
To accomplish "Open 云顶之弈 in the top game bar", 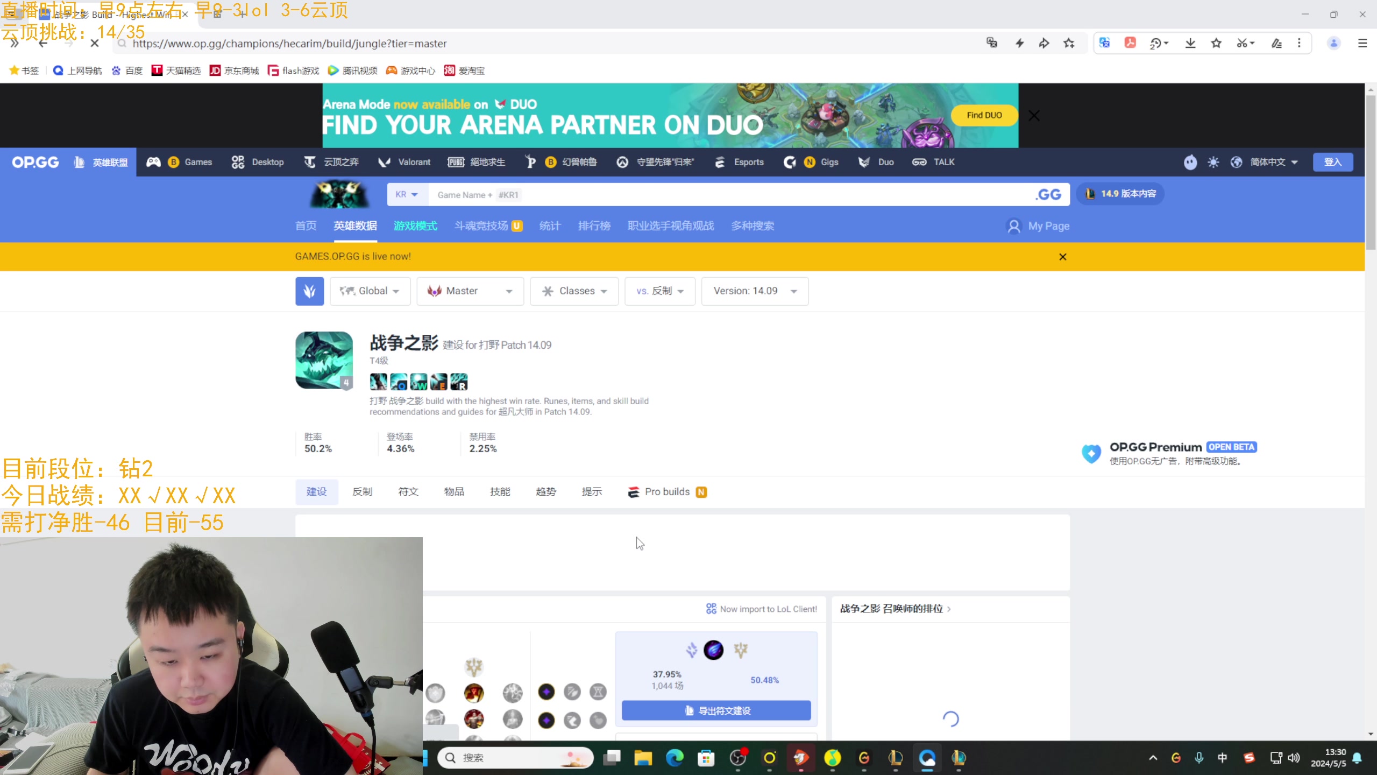I will [x=331, y=162].
